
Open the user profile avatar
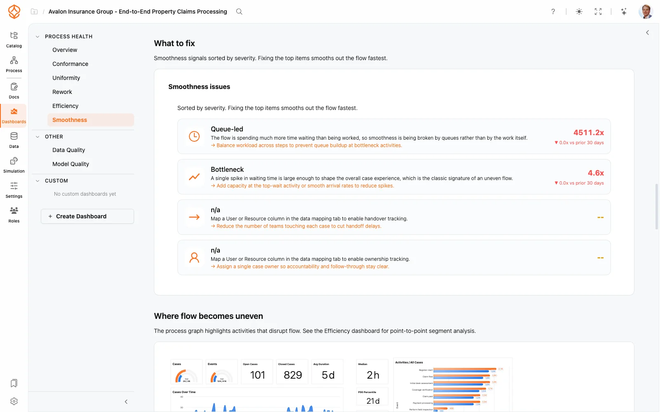(x=646, y=12)
